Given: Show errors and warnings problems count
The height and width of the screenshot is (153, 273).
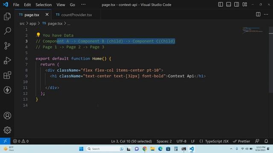Looking at the screenshot, I should (21, 141).
